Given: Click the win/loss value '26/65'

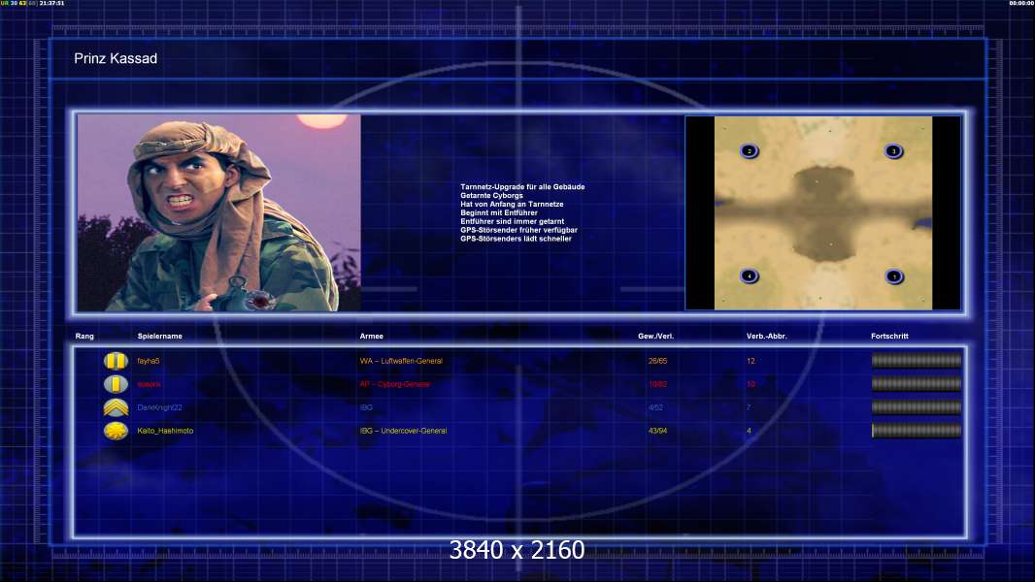Looking at the screenshot, I should pyautogui.click(x=657, y=361).
